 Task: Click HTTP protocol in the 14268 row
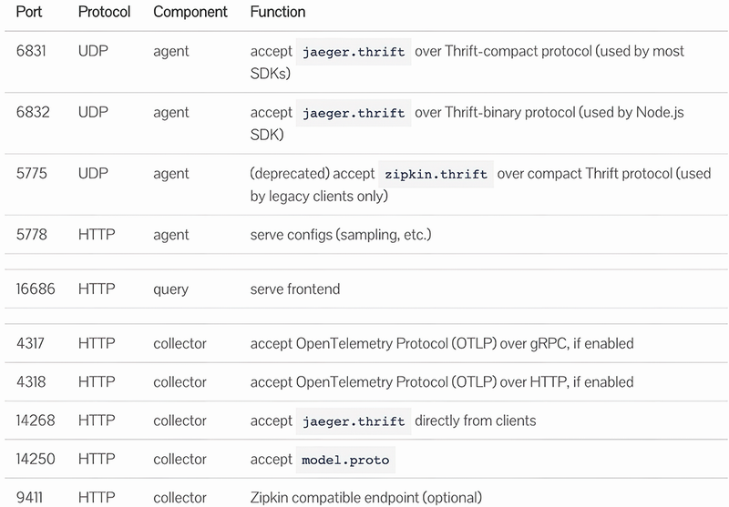(97, 421)
